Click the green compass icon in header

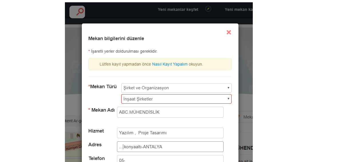(x=208, y=9)
